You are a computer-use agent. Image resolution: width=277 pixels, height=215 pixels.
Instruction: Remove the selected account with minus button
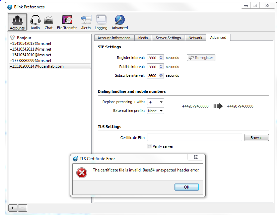click(x=22, y=208)
